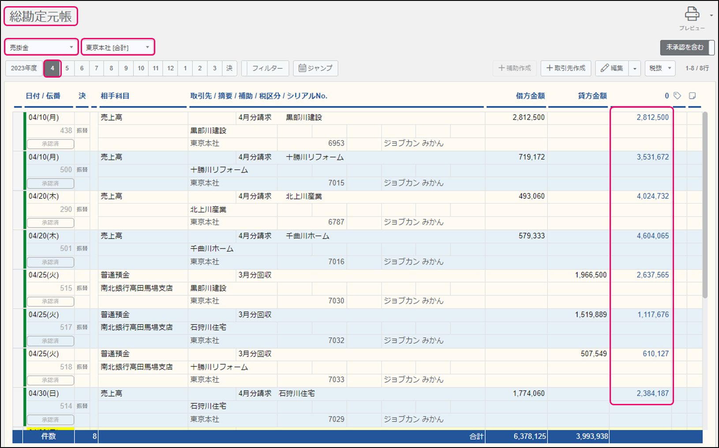Expand the arrow next to 編集
This screenshot has width=719, height=448.
coord(635,68)
